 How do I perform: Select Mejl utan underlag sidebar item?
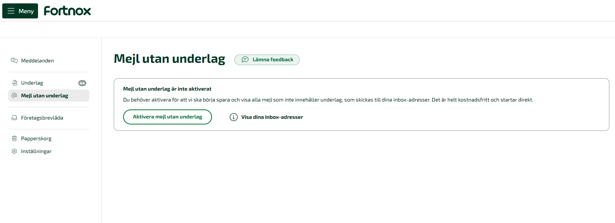(x=44, y=96)
